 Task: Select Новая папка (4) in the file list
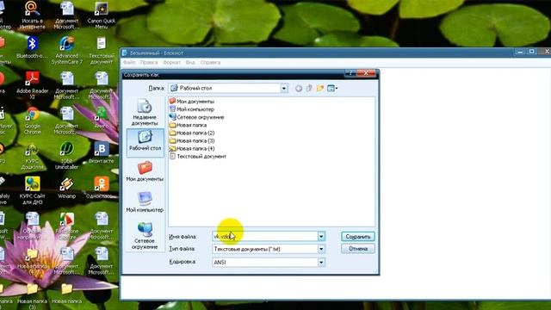pyautogui.click(x=192, y=148)
